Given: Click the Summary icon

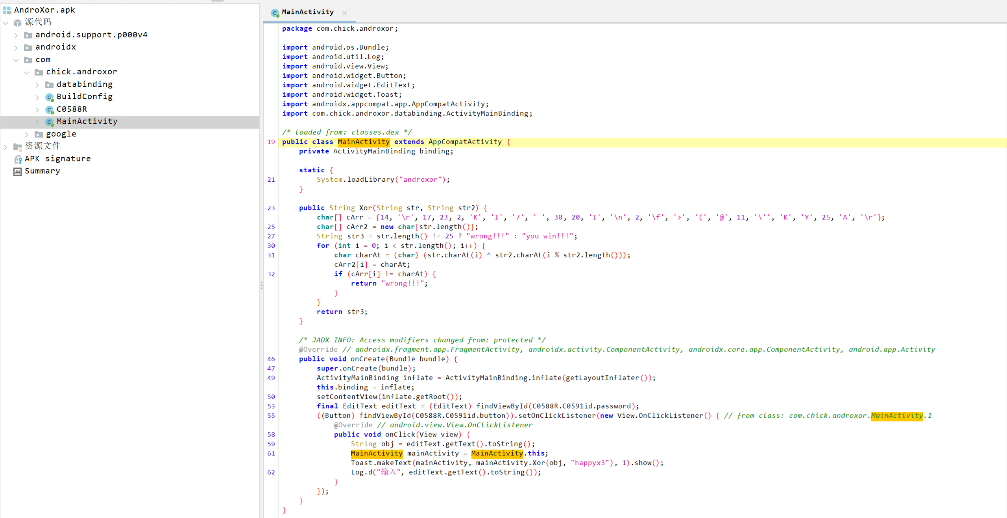Looking at the screenshot, I should pos(17,171).
